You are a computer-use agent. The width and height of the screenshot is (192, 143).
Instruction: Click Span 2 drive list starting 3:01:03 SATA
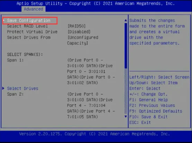tap(91, 105)
